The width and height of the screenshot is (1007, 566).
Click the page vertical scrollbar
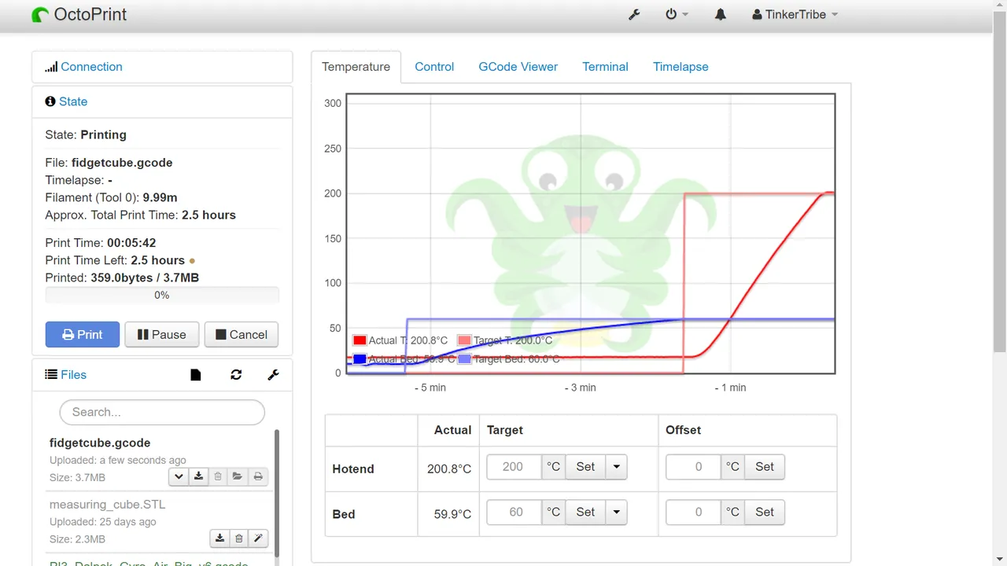tap(1000, 181)
